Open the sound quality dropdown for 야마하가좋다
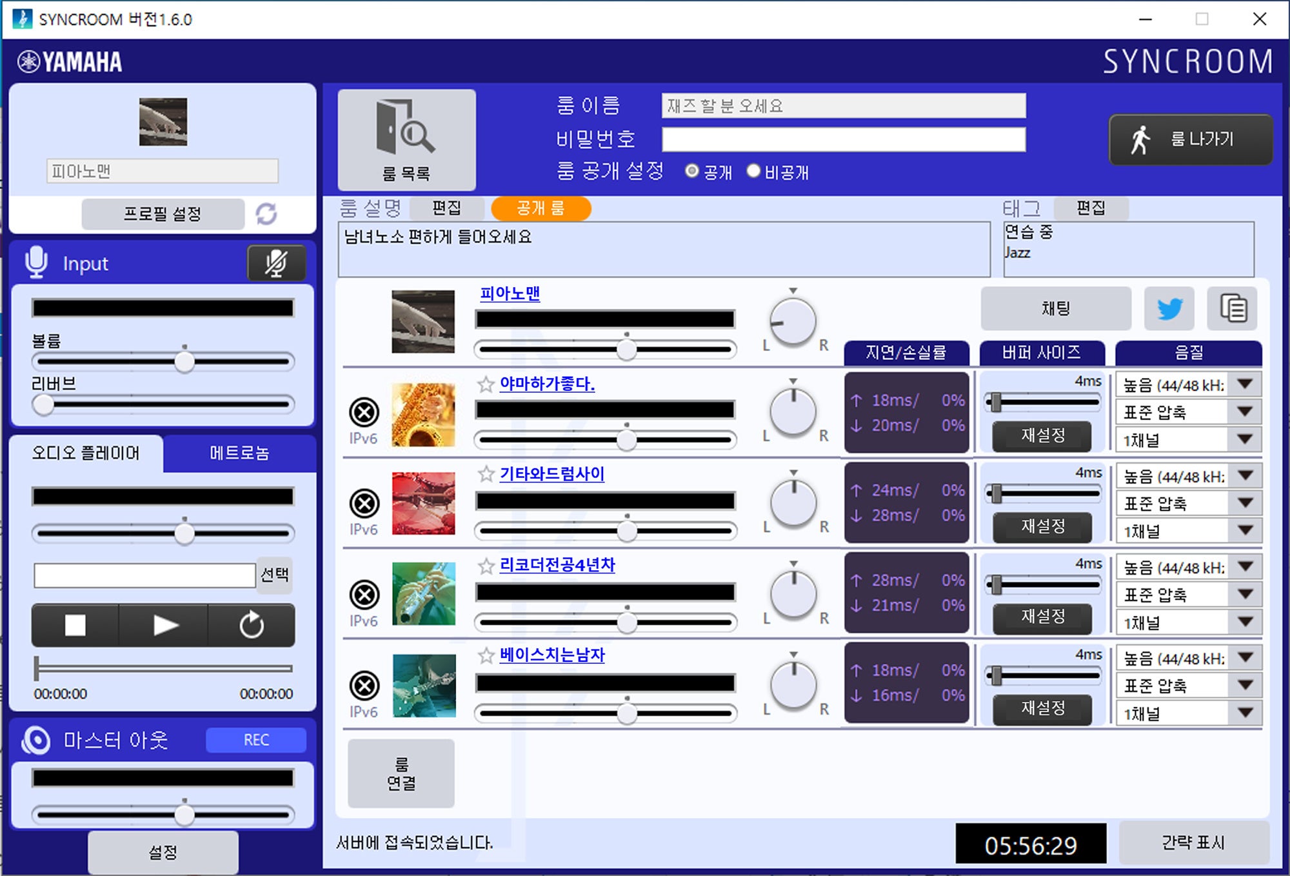 pos(1244,384)
